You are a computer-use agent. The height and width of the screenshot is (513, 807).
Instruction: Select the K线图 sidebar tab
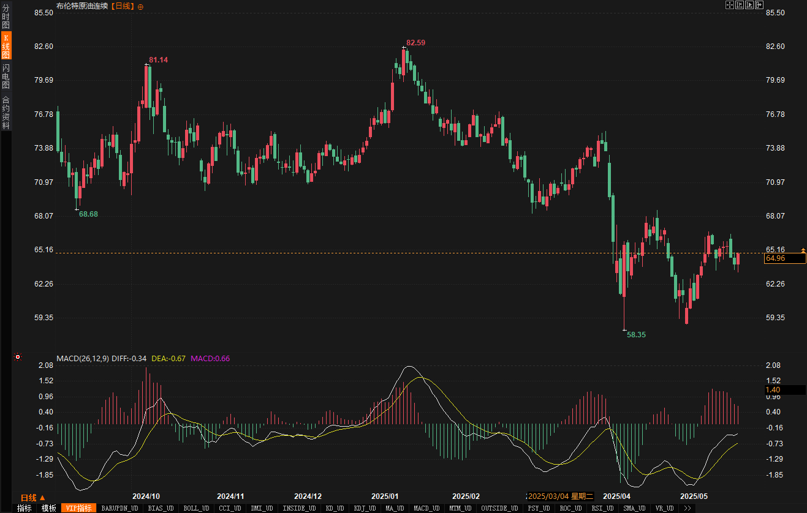[x=6, y=46]
